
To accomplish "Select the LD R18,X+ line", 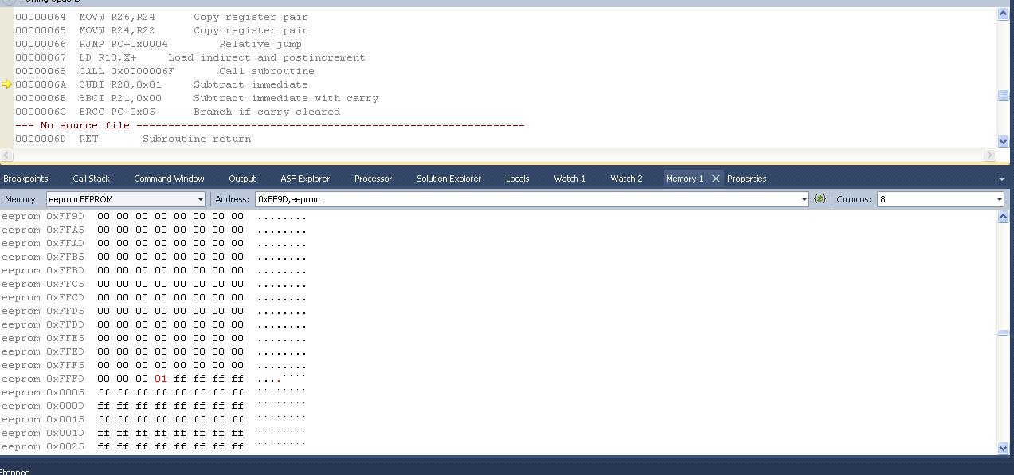I will pyautogui.click(x=190, y=57).
